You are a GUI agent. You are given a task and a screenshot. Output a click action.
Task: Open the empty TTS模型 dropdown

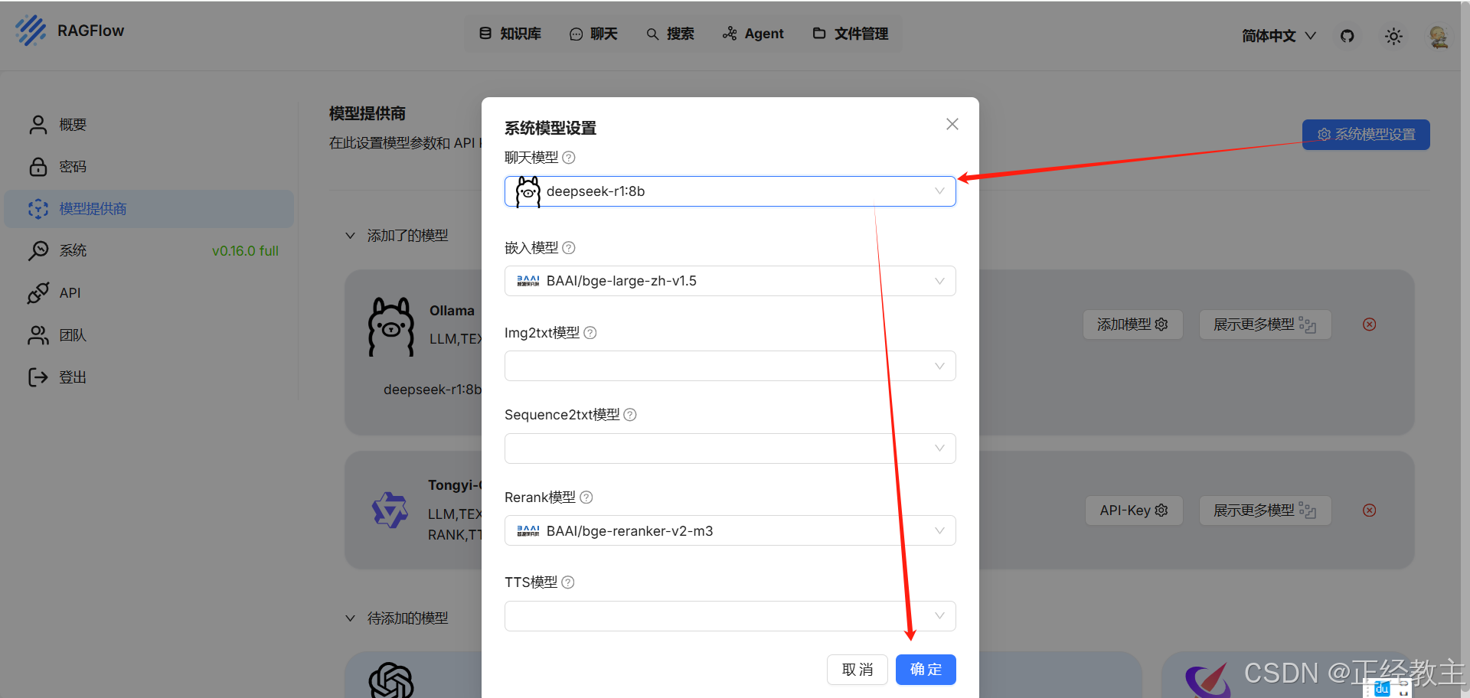(x=730, y=616)
